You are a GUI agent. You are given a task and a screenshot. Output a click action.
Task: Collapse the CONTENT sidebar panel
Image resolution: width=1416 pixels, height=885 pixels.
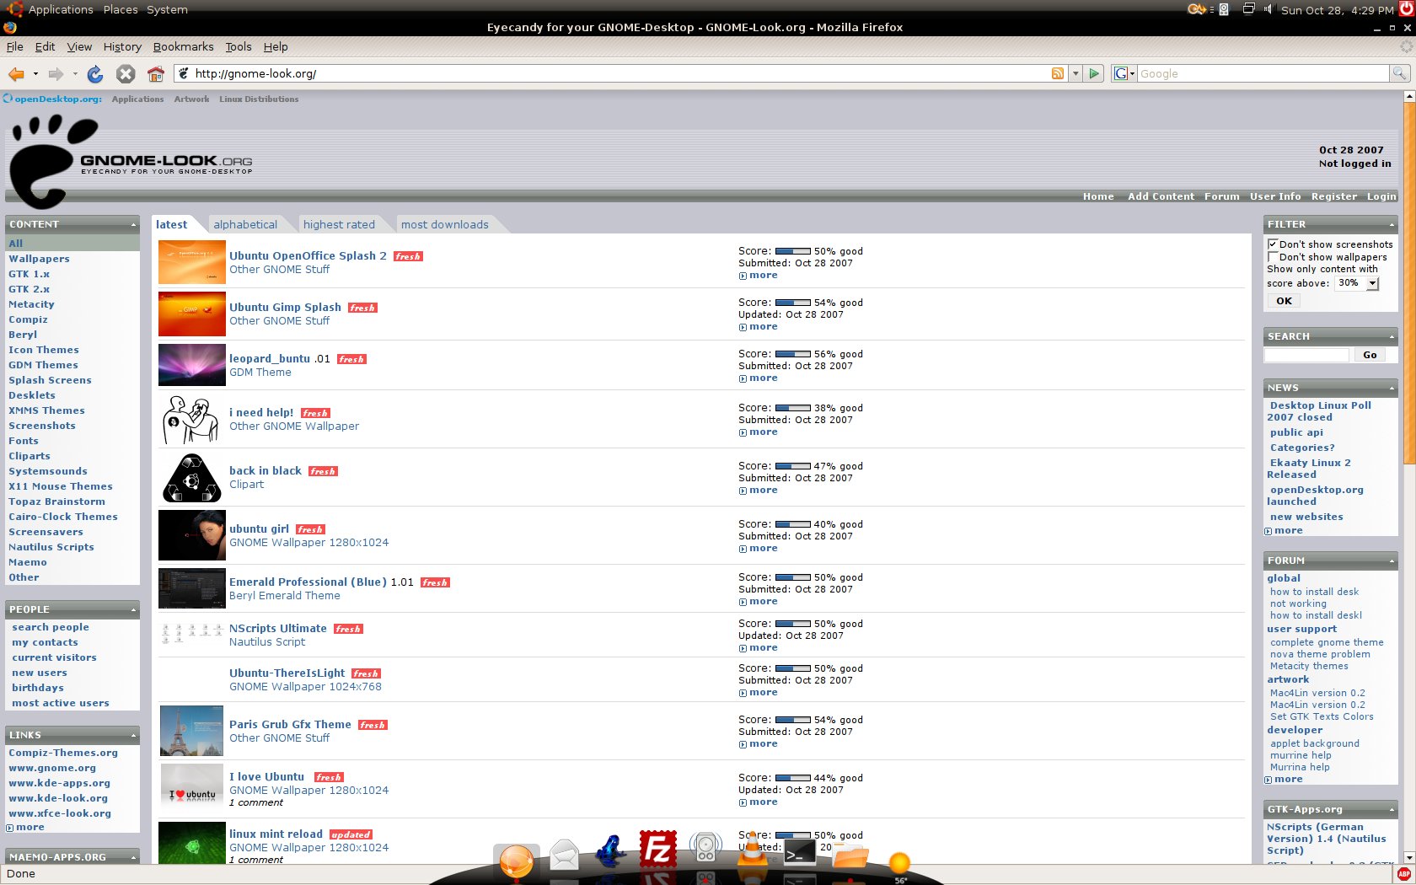[x=133, y=225]
